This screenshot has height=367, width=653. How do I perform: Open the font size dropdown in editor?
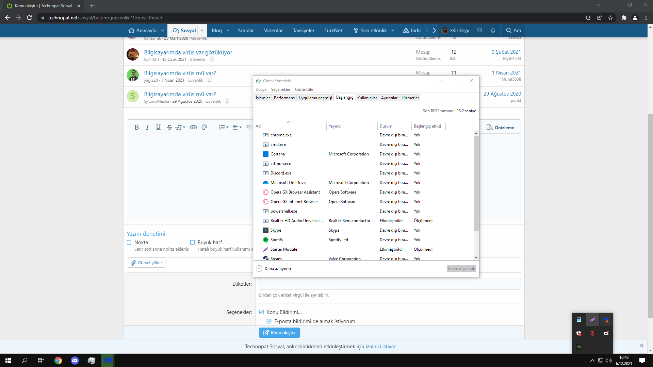[x=180, y=127]
